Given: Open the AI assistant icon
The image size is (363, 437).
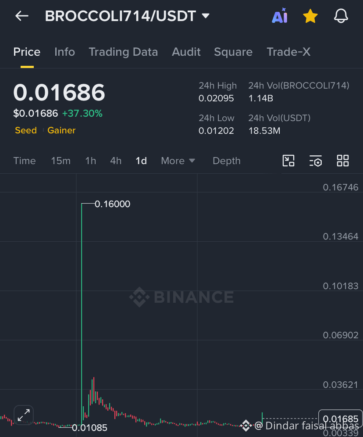Looking at the screenshot, I should (x=280, y=16).
